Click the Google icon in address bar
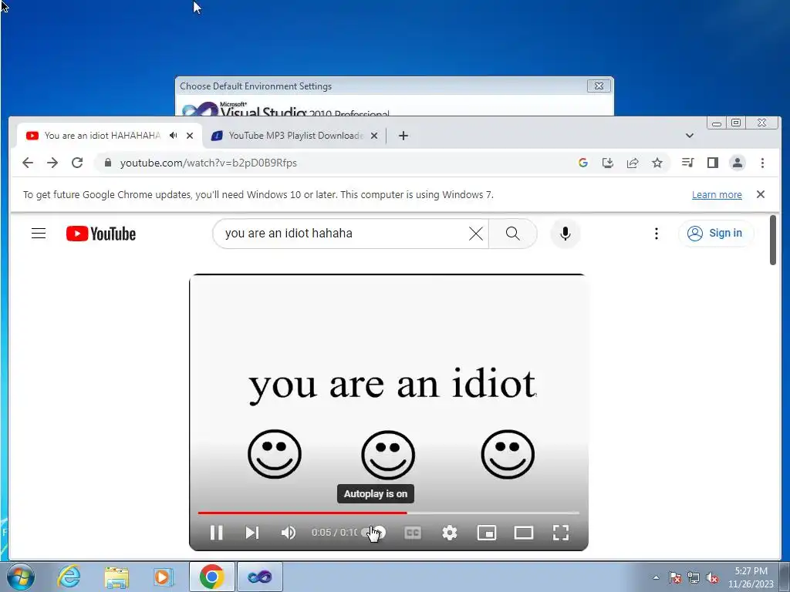This screenshot has height=592, width=790. point(583,163)
